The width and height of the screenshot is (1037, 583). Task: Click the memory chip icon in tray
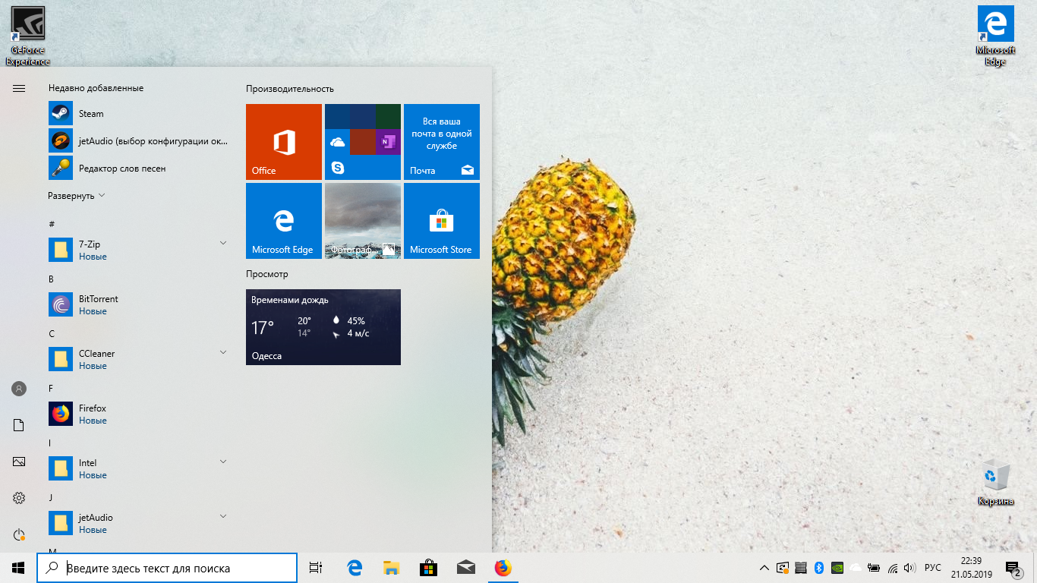801,568
